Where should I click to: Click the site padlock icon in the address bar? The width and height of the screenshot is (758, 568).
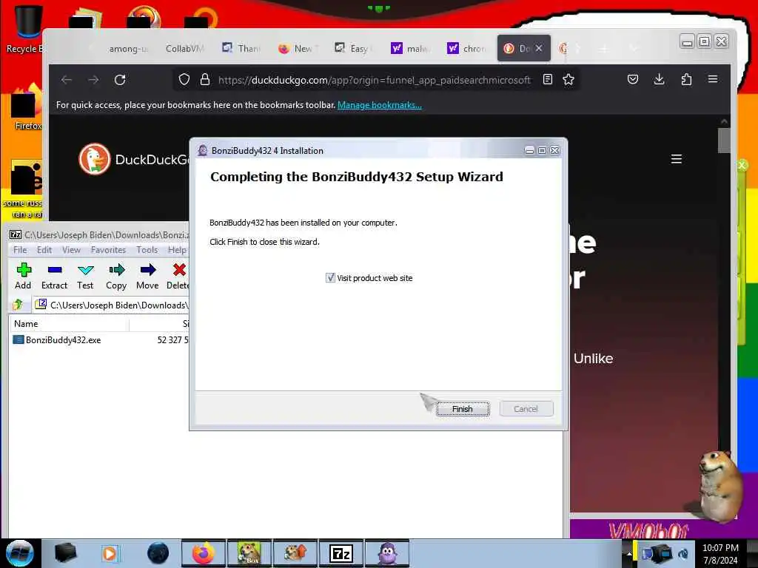click(x=205, y=79)
